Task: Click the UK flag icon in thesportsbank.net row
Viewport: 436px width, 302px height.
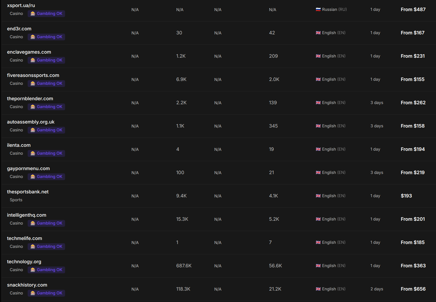Action: pyautogui.click(x=318, y=196)
